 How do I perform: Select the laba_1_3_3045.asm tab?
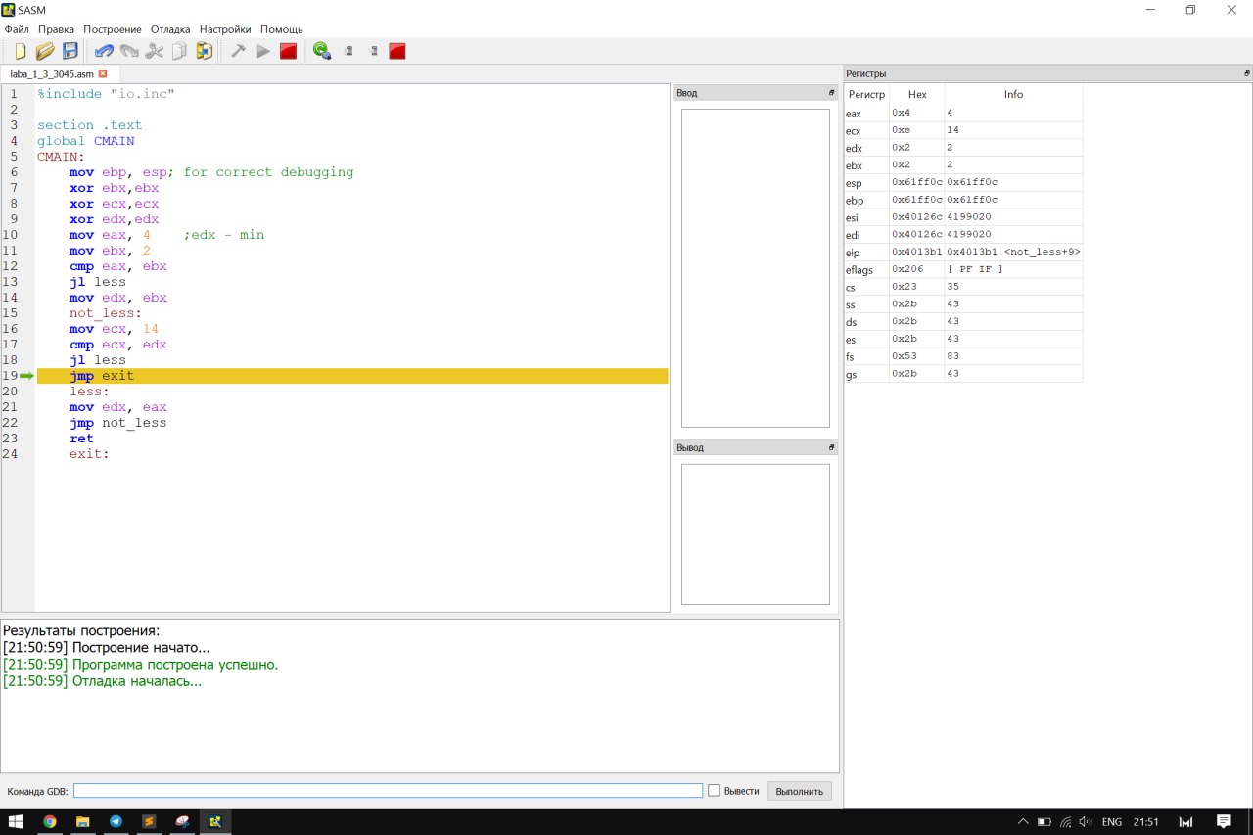pos(59,73)
